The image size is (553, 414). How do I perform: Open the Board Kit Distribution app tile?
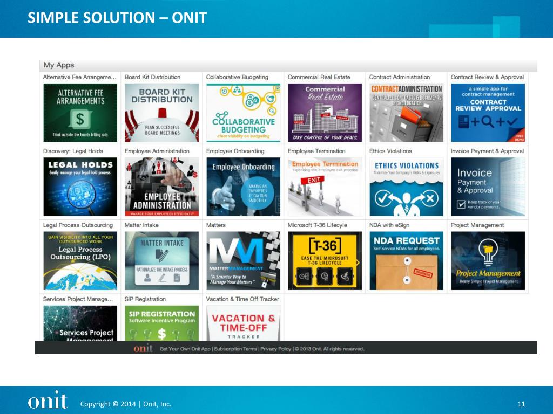click(162, 113)
